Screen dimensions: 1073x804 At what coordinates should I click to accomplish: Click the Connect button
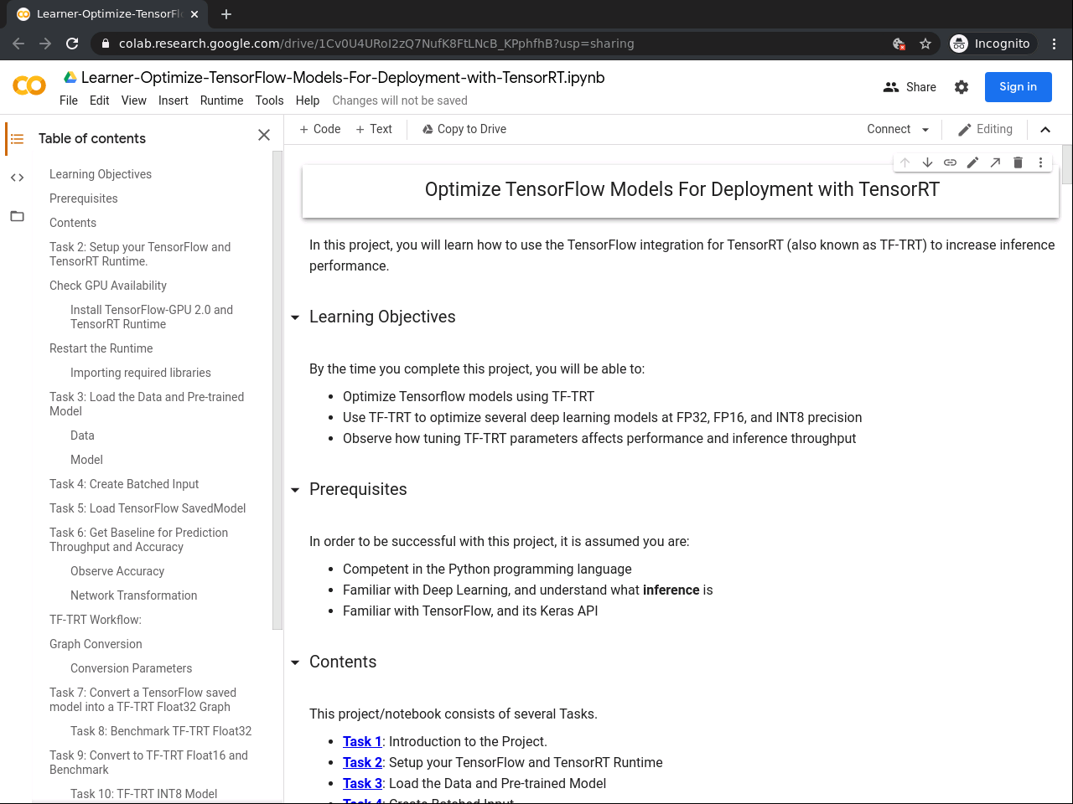pos(889,129)
